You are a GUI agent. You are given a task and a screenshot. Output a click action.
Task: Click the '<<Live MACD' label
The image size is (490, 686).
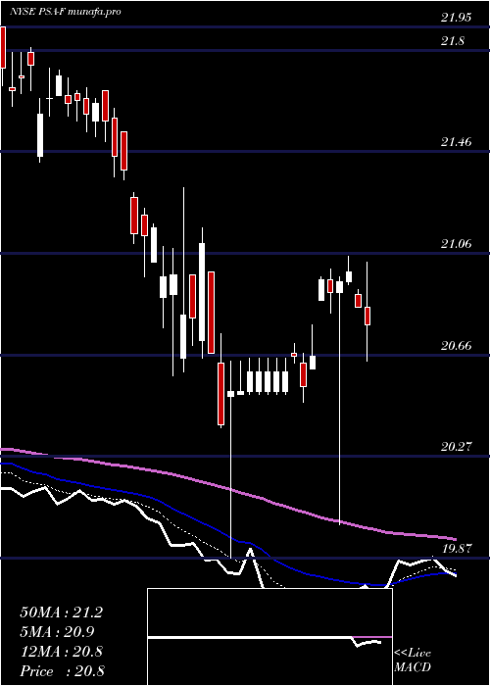pos(413,661)
